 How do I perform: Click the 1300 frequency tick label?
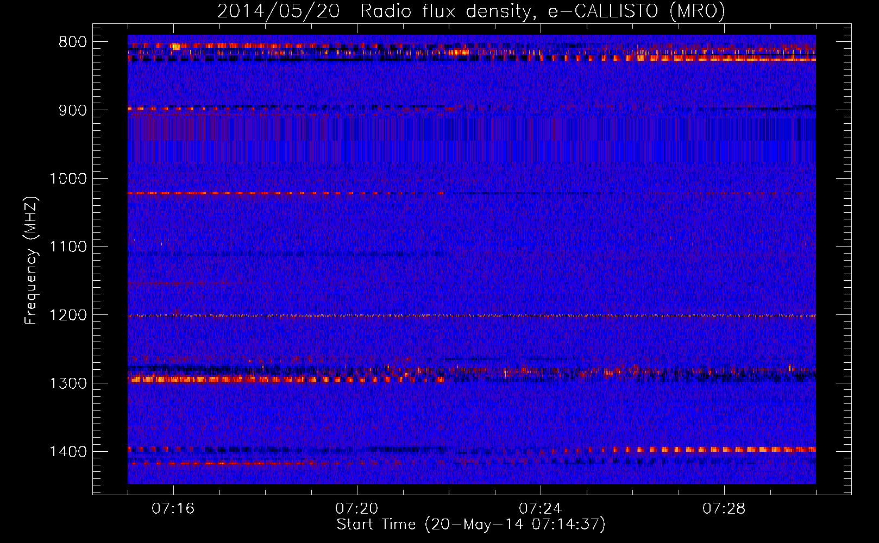(x=68, y=383)
